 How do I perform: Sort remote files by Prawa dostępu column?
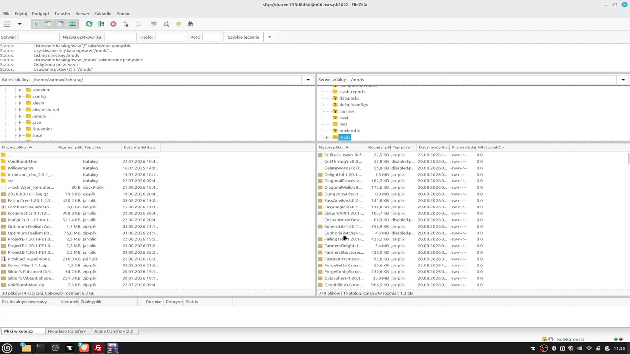[463, 147]
